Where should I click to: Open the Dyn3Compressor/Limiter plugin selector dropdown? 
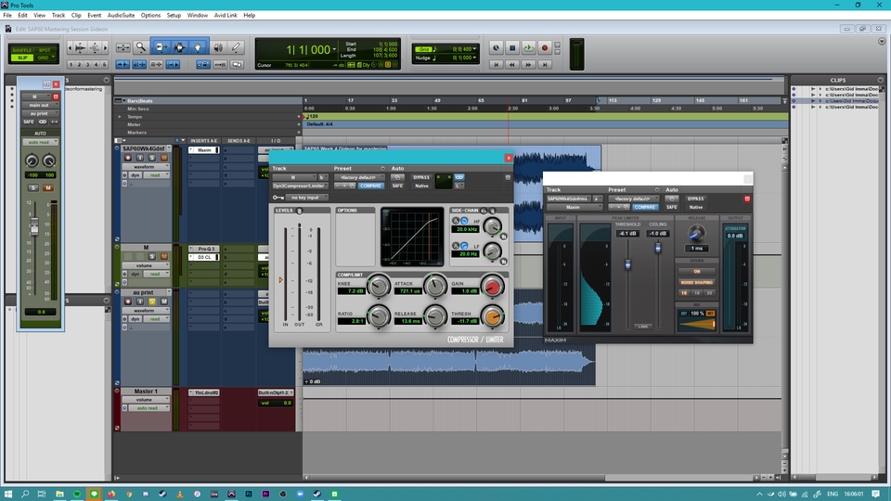click(300, 186)
